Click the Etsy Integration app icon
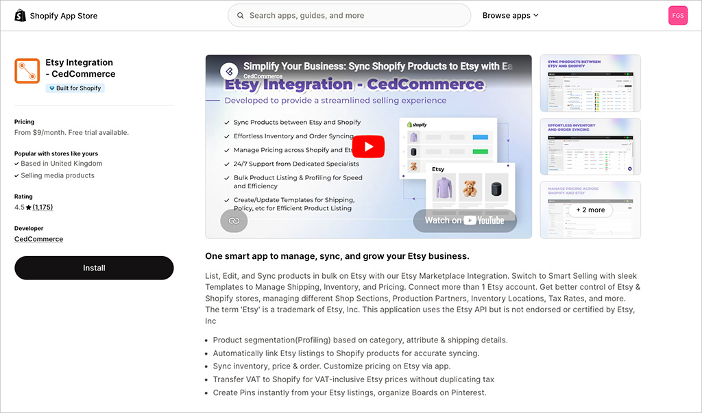Viewport: 702px width, 413px height. pos(27,71)
